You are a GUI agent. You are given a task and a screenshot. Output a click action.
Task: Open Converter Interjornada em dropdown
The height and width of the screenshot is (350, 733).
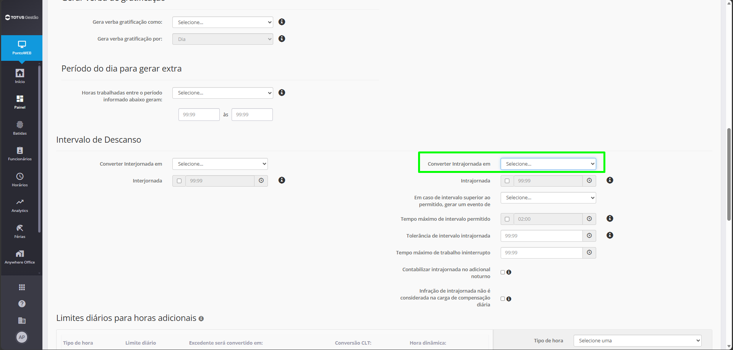[x=220, y=164]
